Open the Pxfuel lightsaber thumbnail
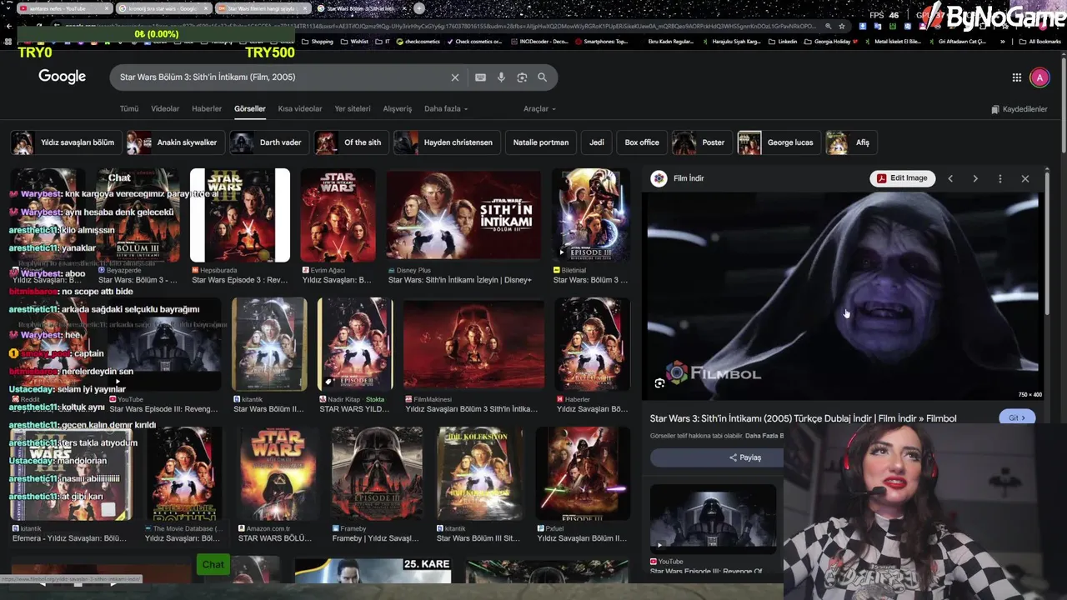Screen dimensions: 1067x600 (583, 473)
